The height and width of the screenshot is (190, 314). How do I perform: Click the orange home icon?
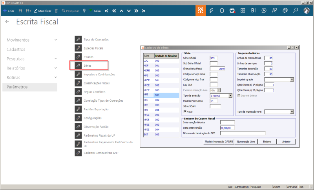coord(201,11)
